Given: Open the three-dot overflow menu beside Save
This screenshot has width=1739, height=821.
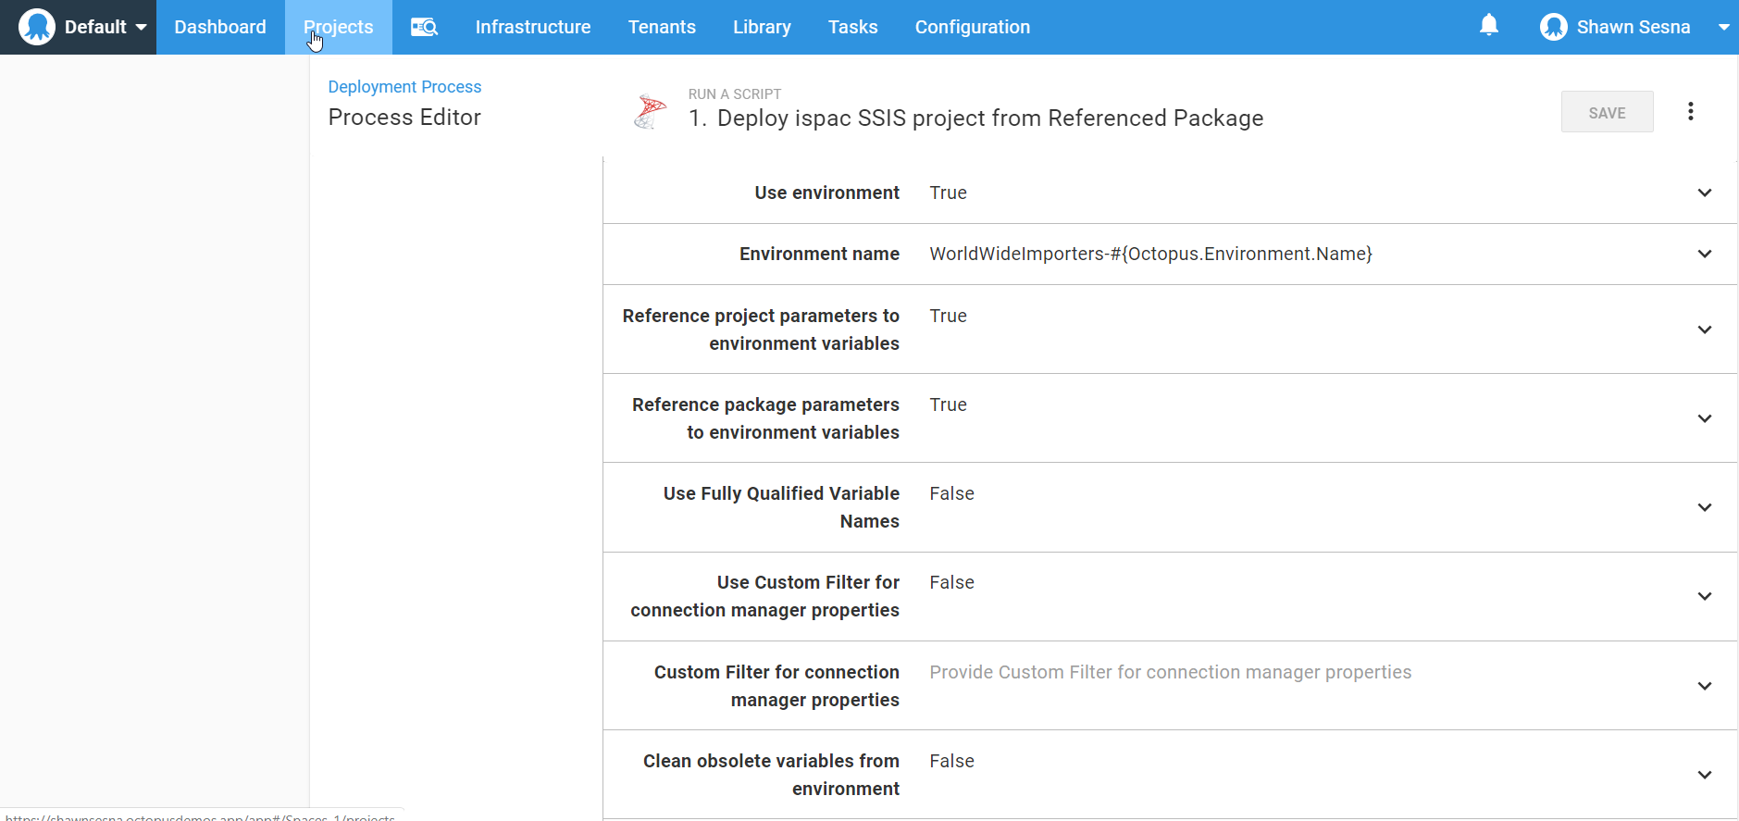Looking at the screenshot, I should tap(1690, 112).
